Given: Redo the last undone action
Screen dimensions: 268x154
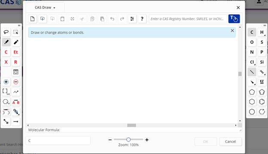Looking at the screenshot, I should (x=122, y=19).
